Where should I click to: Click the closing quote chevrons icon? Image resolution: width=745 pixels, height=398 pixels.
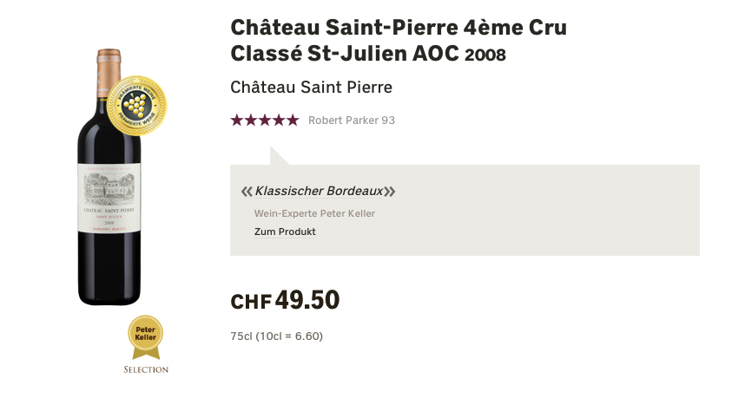(390, 192)
